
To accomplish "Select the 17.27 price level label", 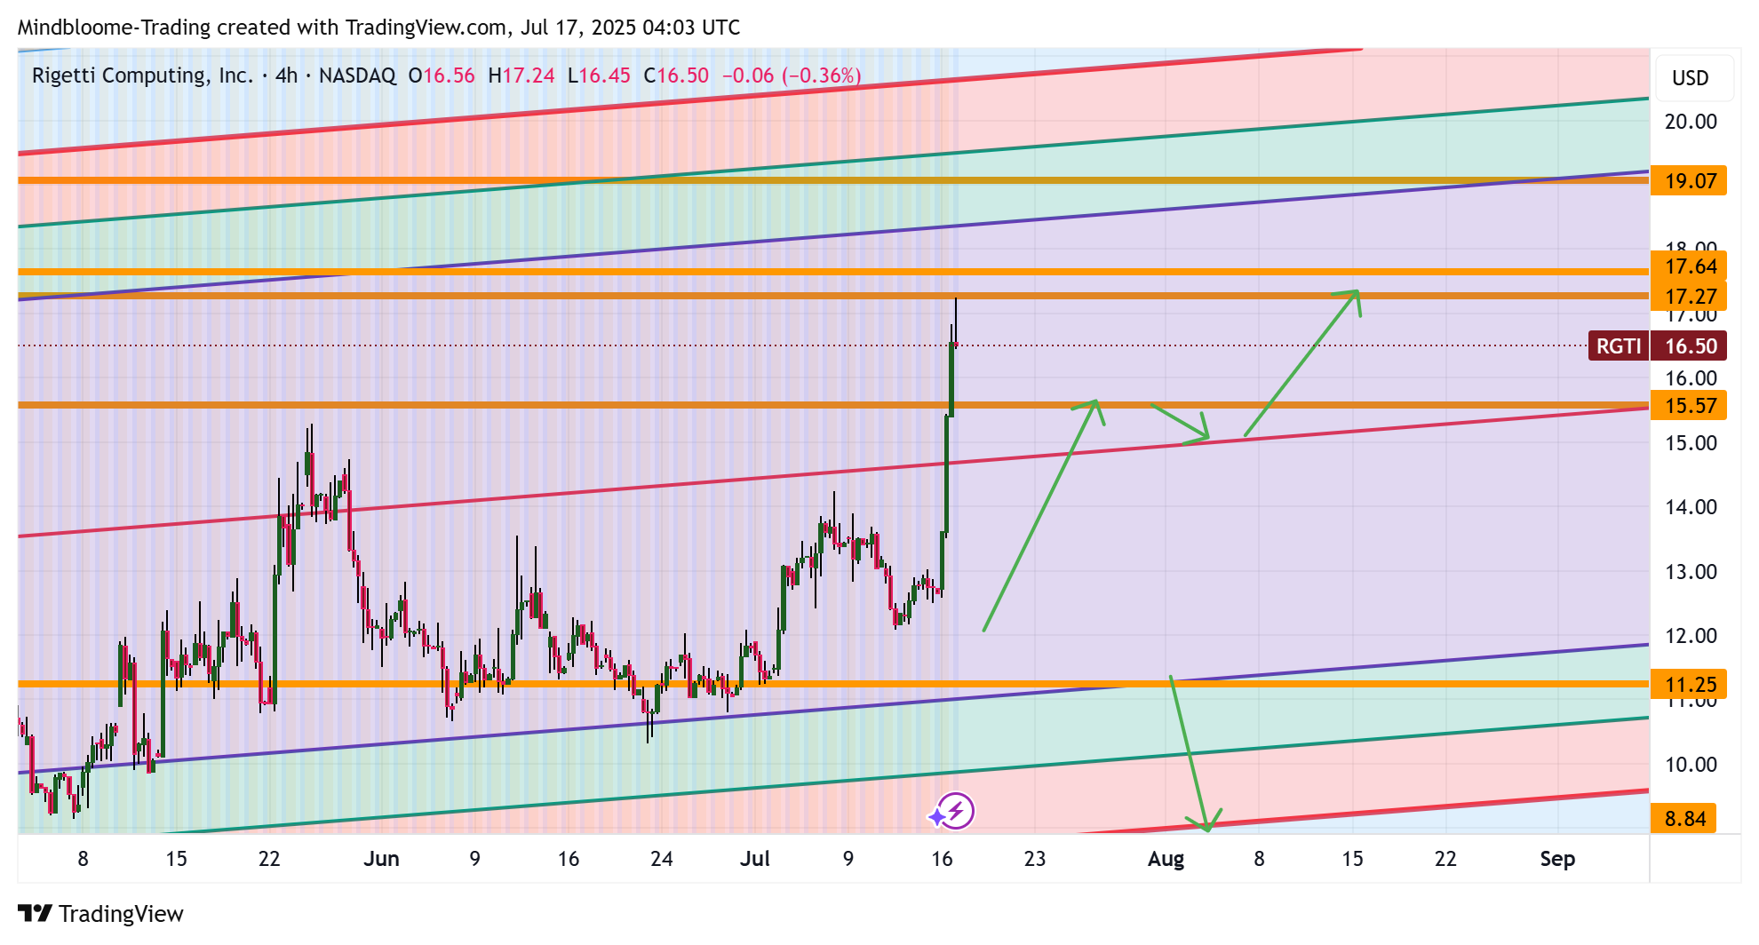I will pyautogui.click(x=1689, y=296).
